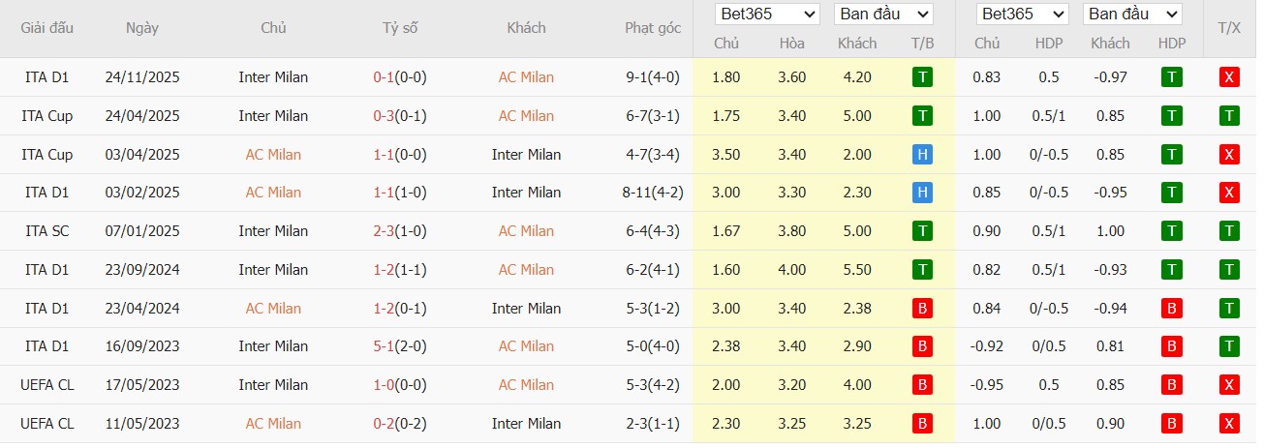
Task: Click the UEFA CL league cell for 17/05/2023
Action: pyautogui.click(x=46, y=385)
